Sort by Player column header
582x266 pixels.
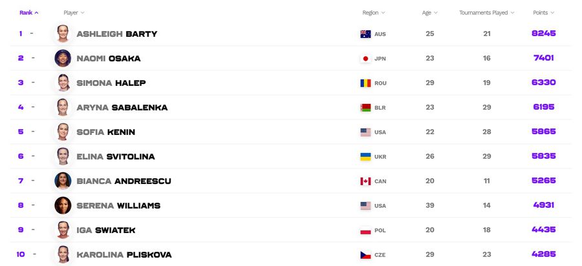tap(74, 13)
